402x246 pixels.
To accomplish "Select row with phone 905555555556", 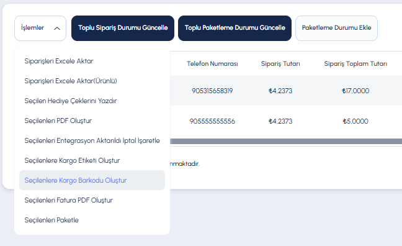I will pyautogui.click(x=286, y=121).
